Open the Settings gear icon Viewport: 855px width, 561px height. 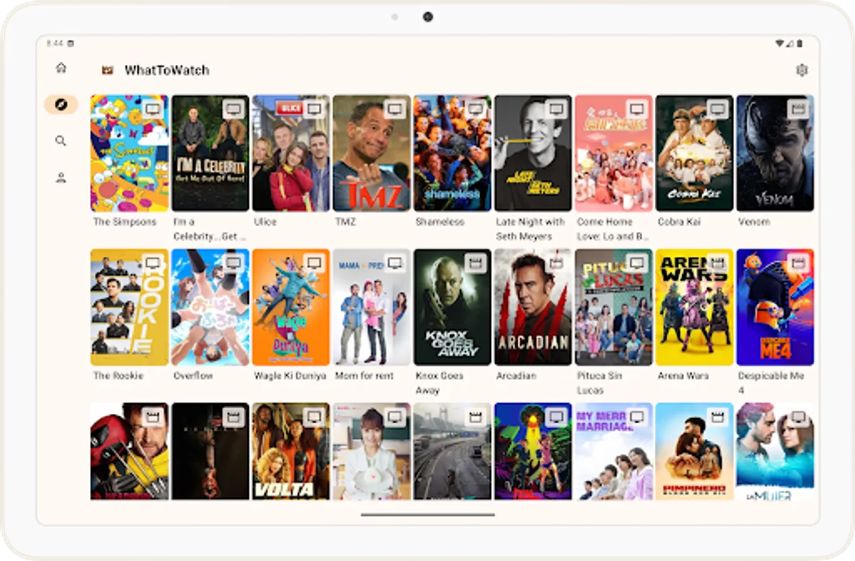[x=802, y=70]
